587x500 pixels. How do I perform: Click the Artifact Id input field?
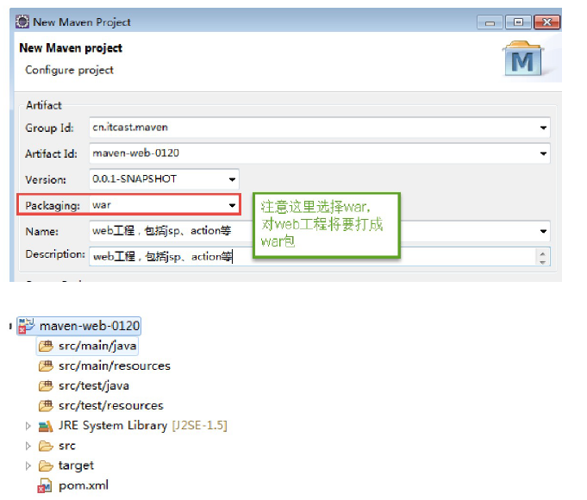click(319, 153)
